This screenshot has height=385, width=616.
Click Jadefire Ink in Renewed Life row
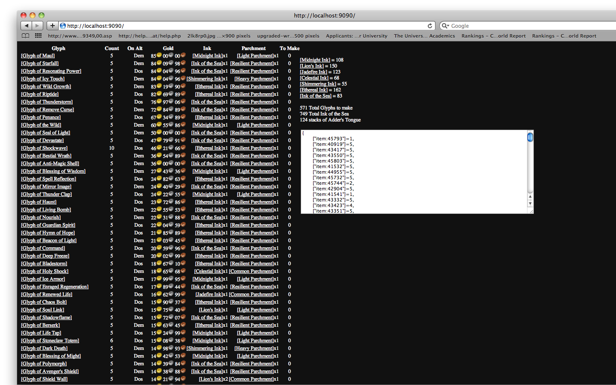(x=209, y=294)
